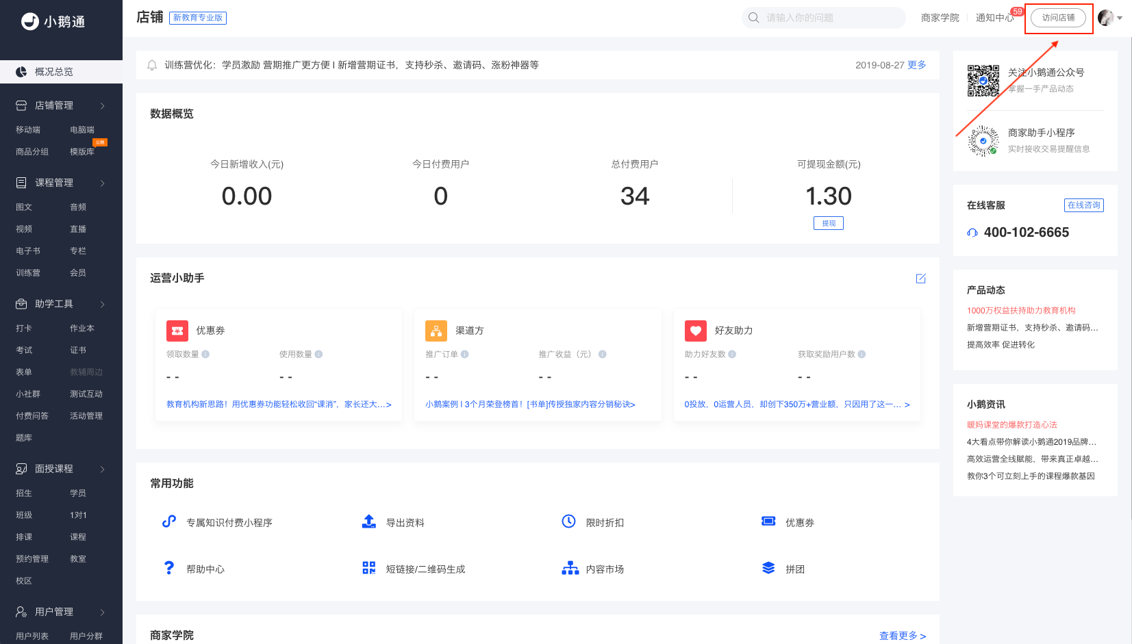This screenshot has width=1132, height=644.
Task: Click the 课程管理 document icon
Action: [x=21, y=183]
